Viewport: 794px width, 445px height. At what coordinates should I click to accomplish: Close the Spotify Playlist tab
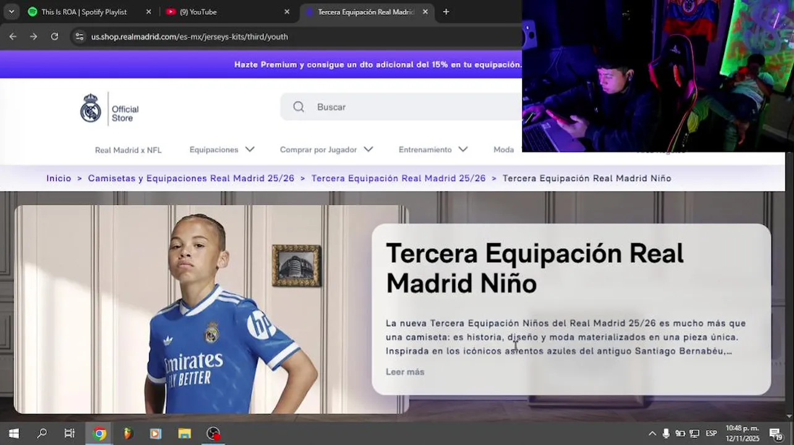coord(148,12)
